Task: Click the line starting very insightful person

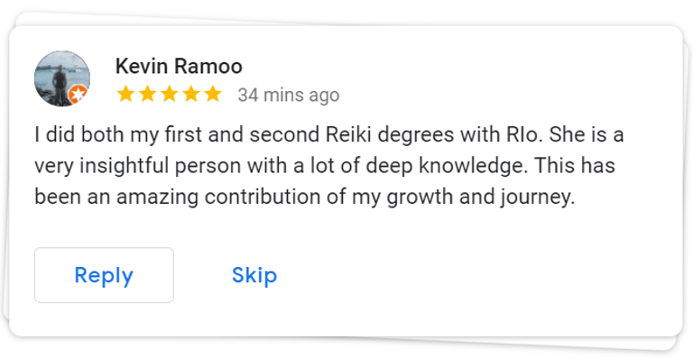Action: tap(325, 166)
